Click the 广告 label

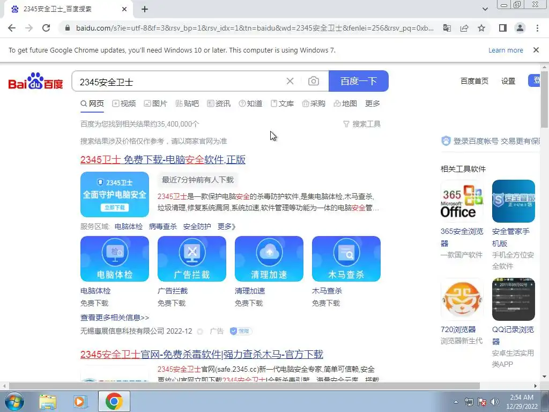(x=217, y=331)
